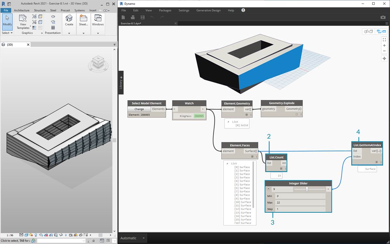The image size is (390, 244).
Task: Click the Dynamo Save icon
Action: pos(142,17)
